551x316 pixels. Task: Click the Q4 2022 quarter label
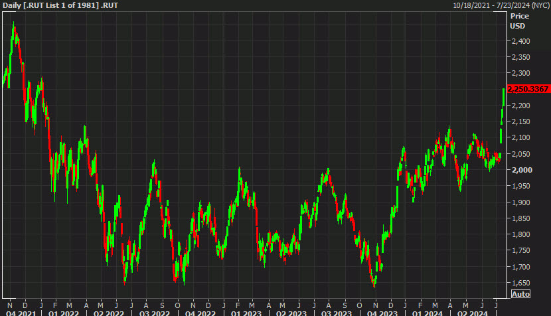point(200,313)
